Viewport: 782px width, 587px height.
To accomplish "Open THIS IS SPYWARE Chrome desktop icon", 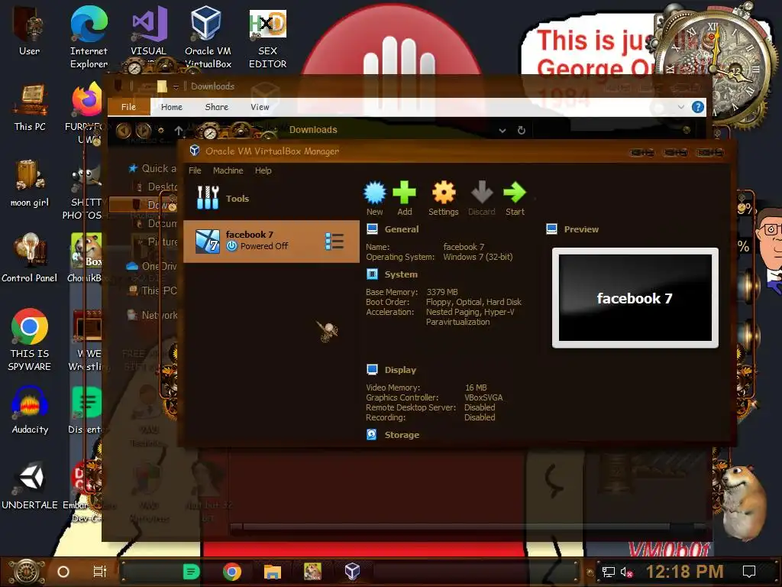I will pyautogui.click(x=30, y=339).
